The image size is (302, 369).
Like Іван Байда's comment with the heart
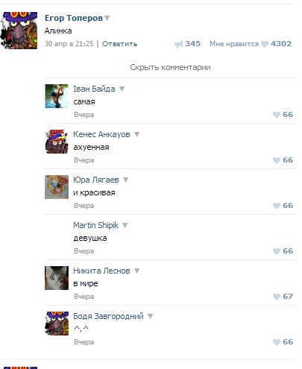[277, 115]
